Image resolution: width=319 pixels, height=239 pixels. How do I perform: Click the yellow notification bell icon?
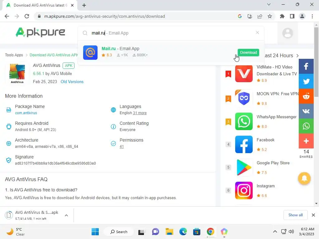[304, 178]
